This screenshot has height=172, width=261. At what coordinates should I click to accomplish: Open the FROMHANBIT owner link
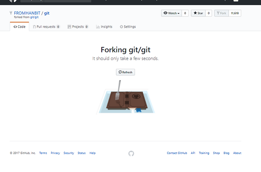(x=27, y=13)
